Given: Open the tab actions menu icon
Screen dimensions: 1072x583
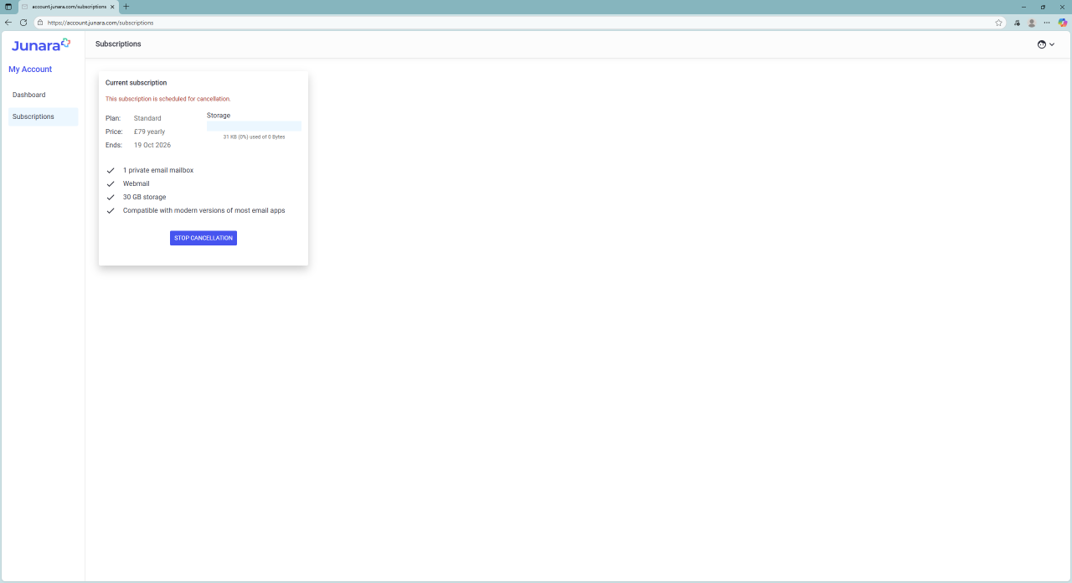Looking at the screenshot, I should pyautogui.click(x=8, y=7).
